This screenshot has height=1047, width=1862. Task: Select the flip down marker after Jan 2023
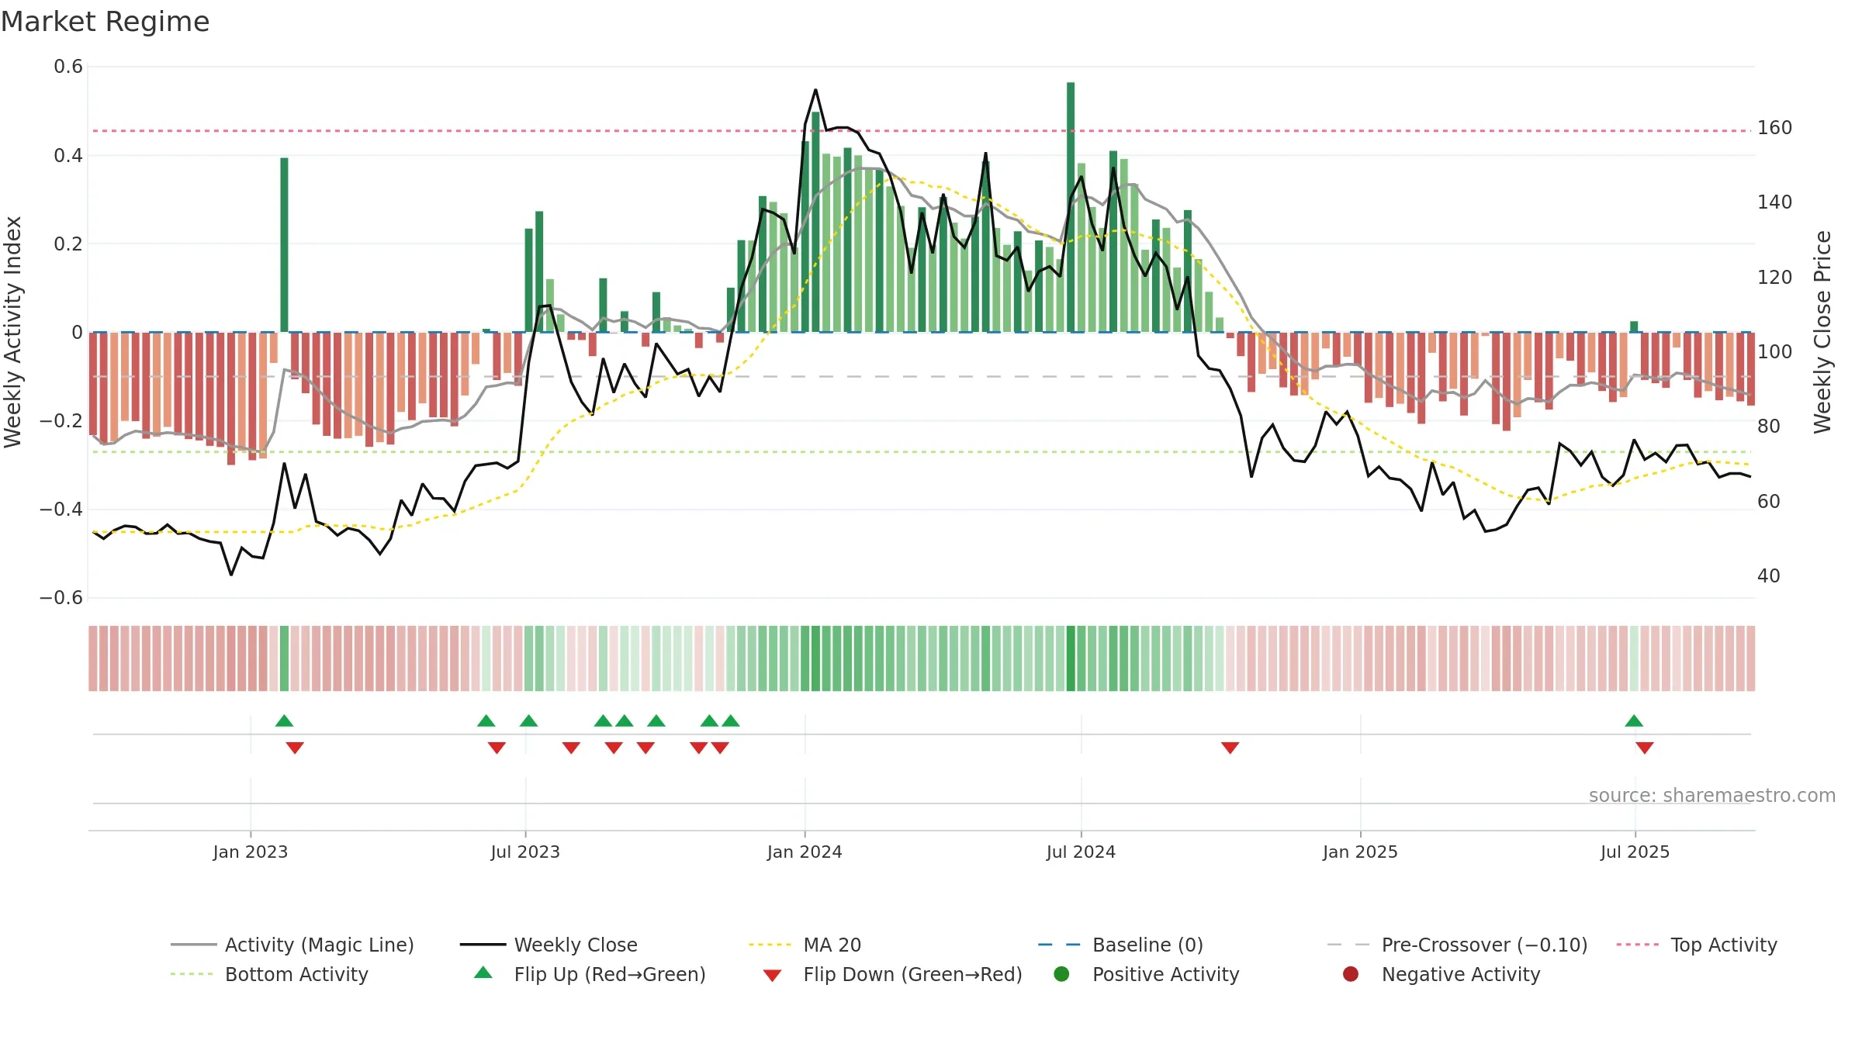click(x=295, y=748)
